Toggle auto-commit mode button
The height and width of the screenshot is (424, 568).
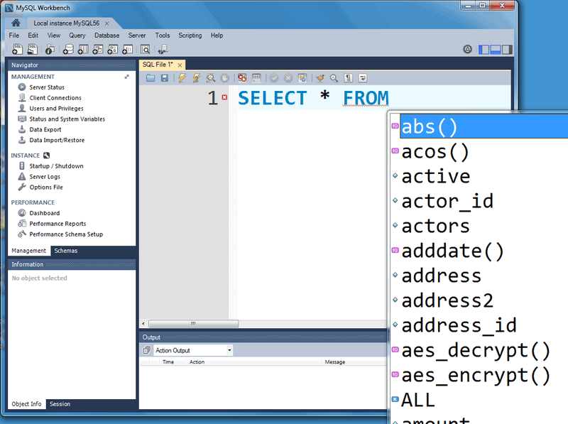point(302,78)
